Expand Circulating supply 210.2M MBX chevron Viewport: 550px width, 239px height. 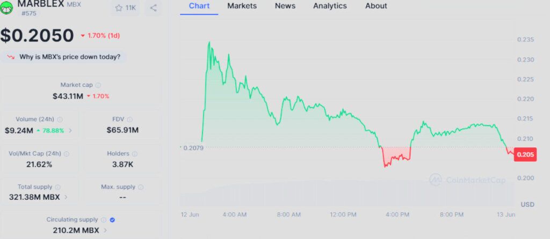(105, 230)
